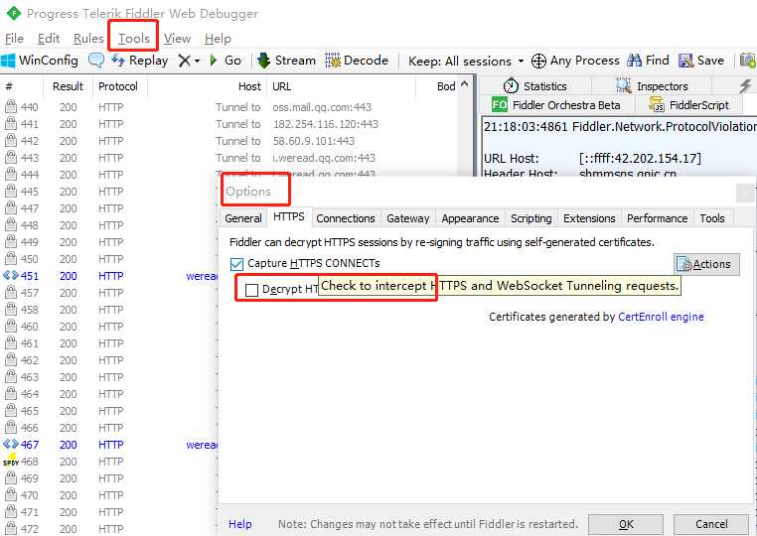Click the Go resume button
The width and height of the screenshot is (757, 536).
tap(226, 61)
